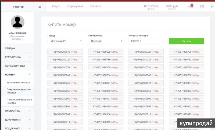Open the Справка top menu item
This screenshot has width=215, height=130.
(x=96, y=6)
